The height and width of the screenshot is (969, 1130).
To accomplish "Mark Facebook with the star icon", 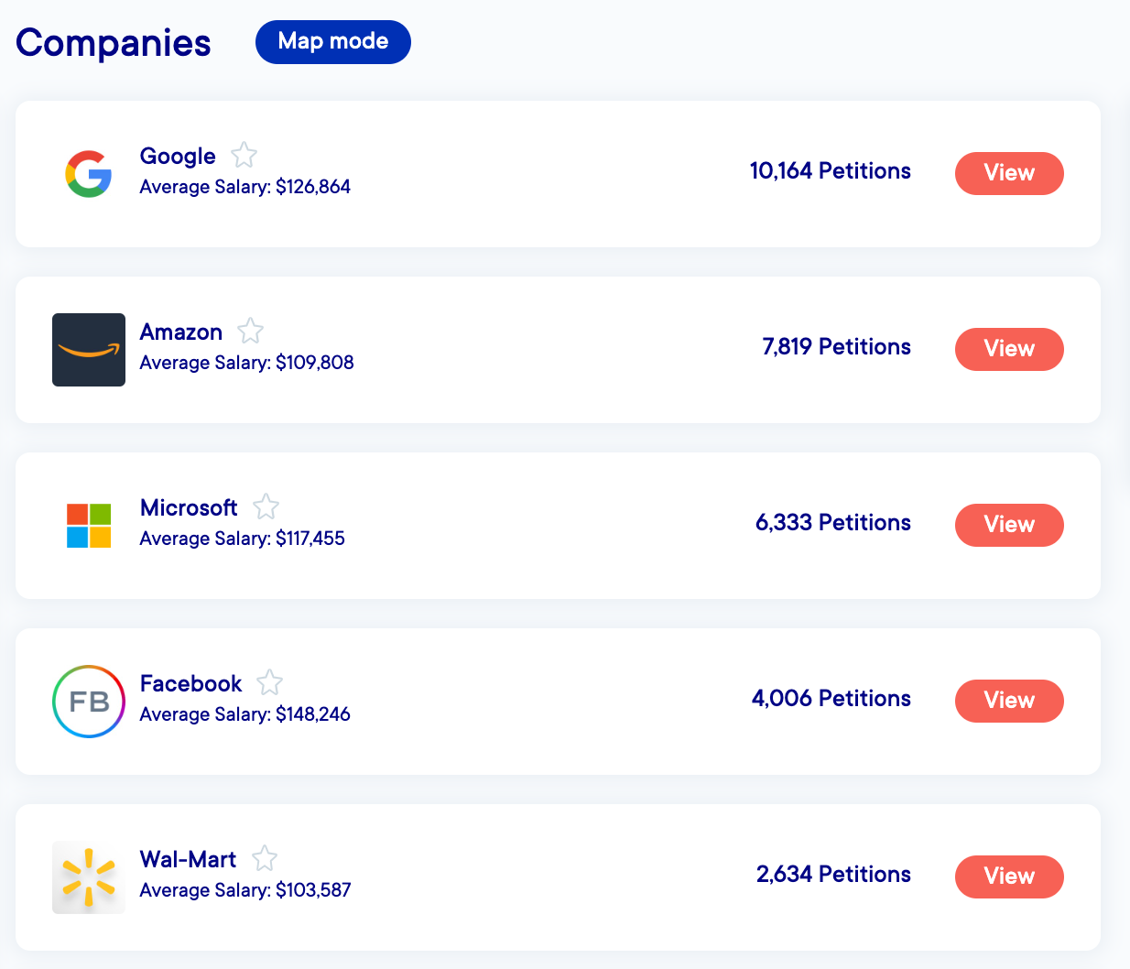I will click(269, 682).
